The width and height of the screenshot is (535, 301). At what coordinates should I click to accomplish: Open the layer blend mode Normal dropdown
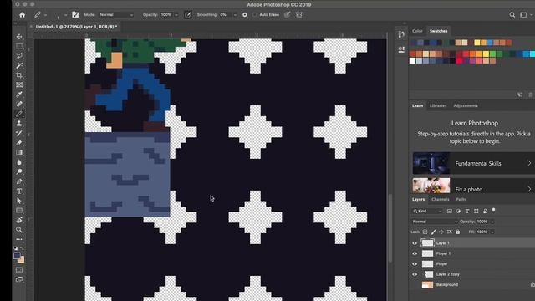click(x=435, y=222)
